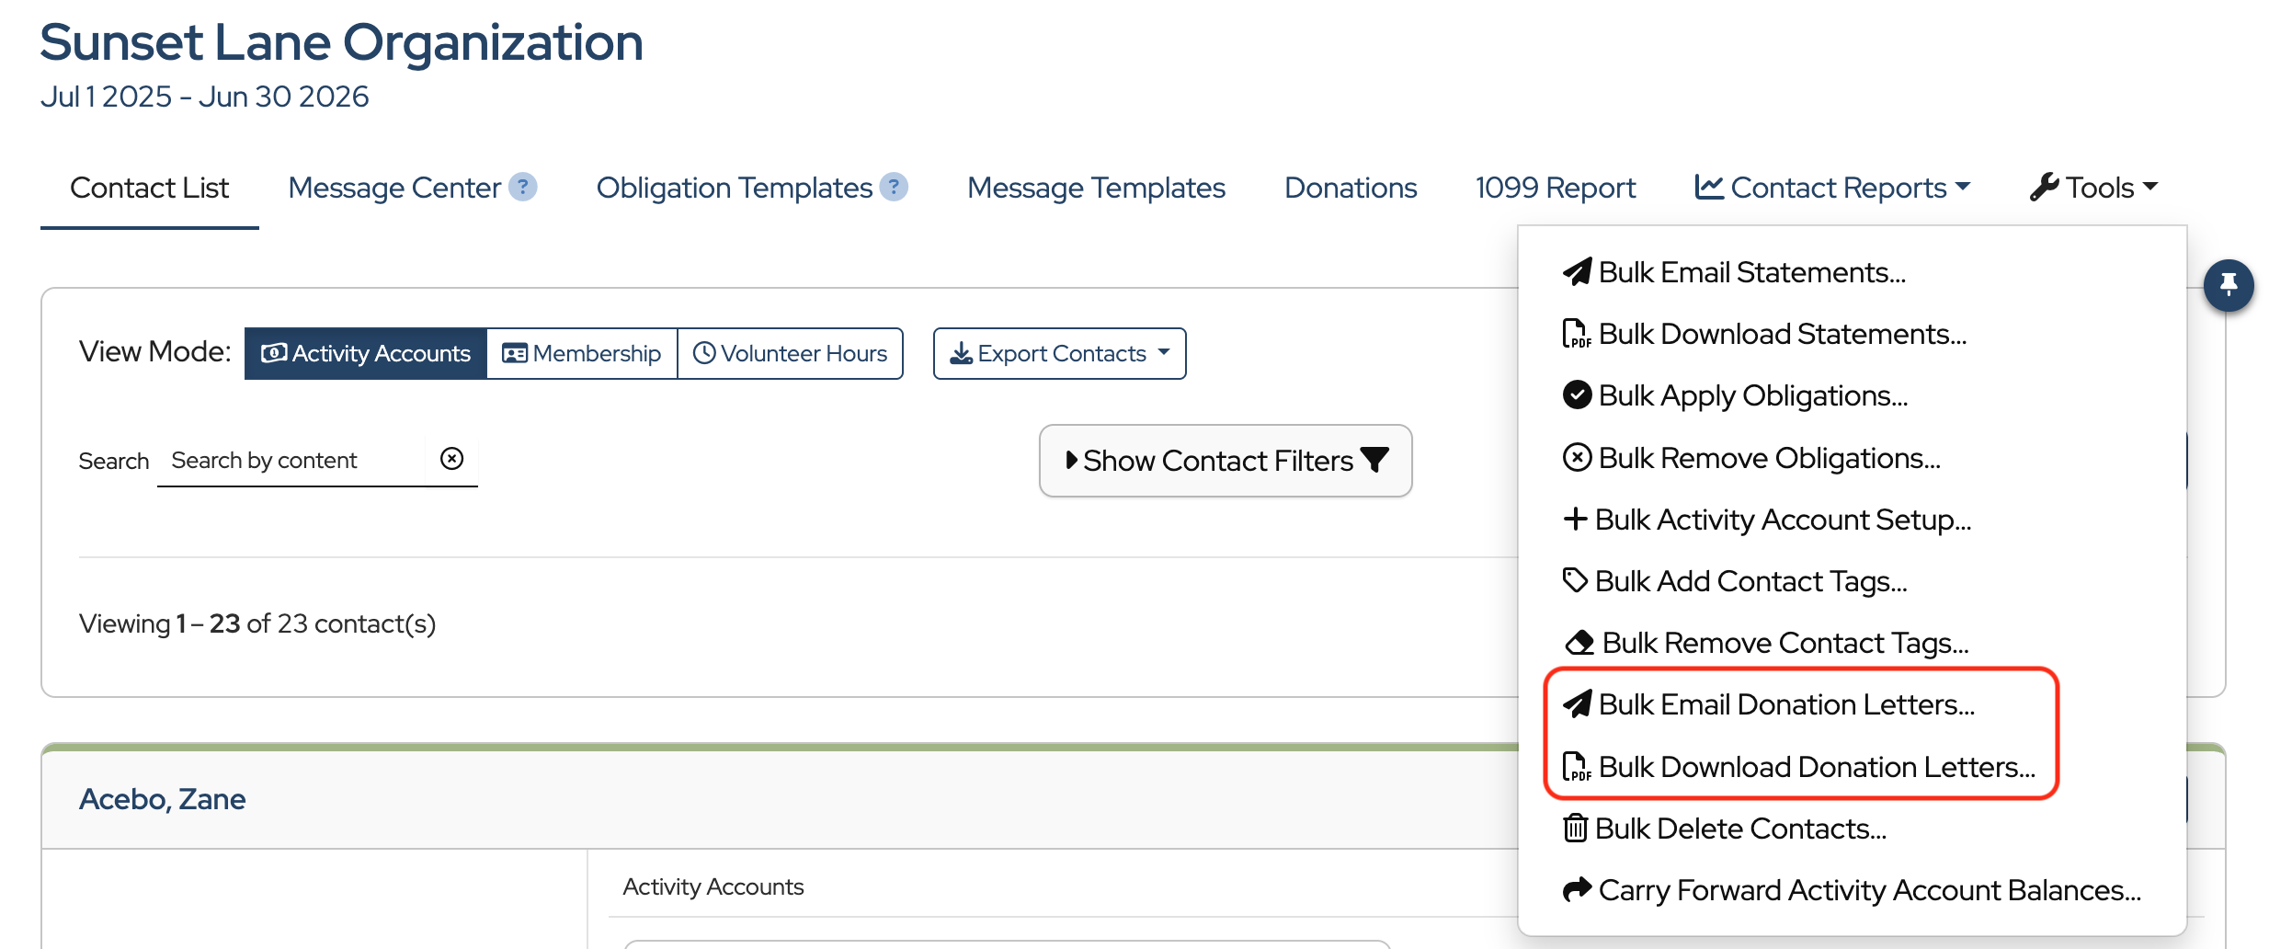Screen dimensions: 2269x949
Task: Go to the 1099 Report tab
Action: pos(1556,188)
